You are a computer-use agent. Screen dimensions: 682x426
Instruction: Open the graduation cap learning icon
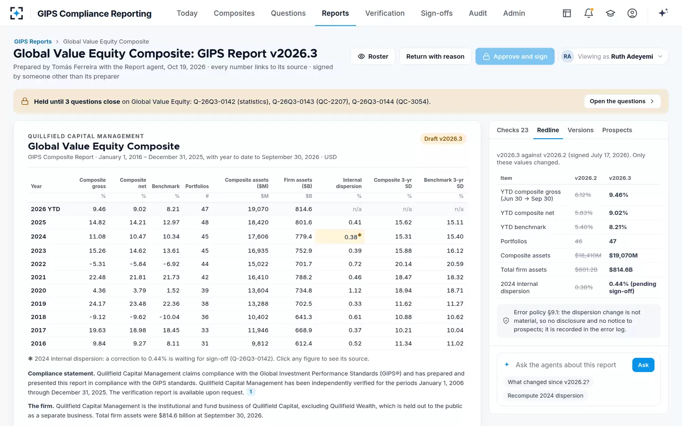point(610,13)
